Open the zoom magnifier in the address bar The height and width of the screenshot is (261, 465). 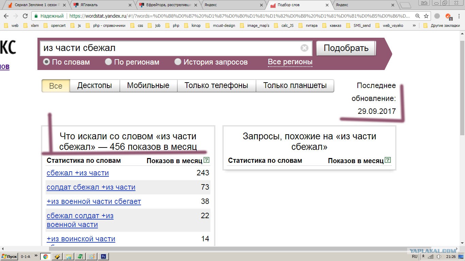[418, 16]
